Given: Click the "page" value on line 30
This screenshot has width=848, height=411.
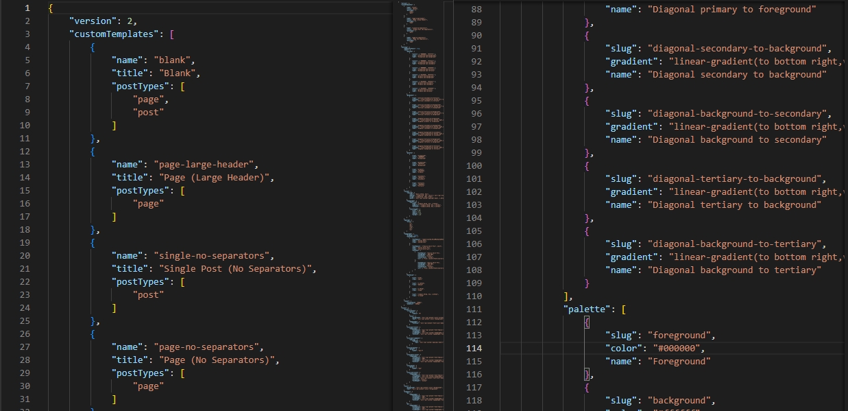Looking at the screenshot, I should 148,386.
